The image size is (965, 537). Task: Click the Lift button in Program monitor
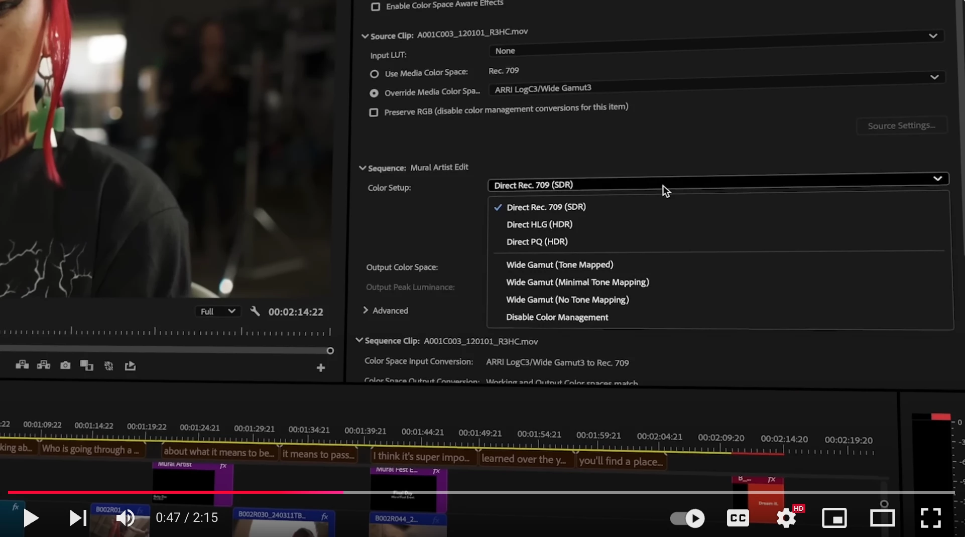22,365
